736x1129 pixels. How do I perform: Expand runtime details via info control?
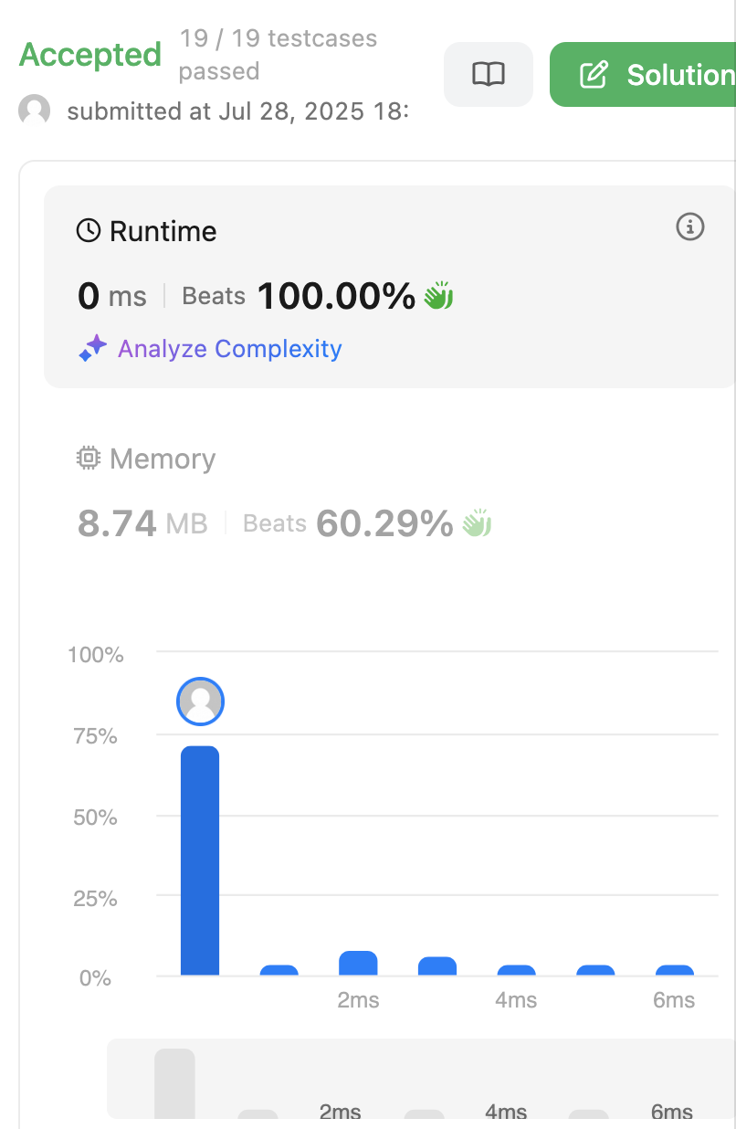[x=690, y=227]
